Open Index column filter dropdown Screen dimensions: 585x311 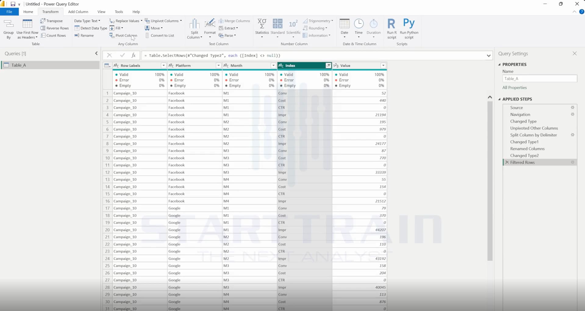click(328, 66)
